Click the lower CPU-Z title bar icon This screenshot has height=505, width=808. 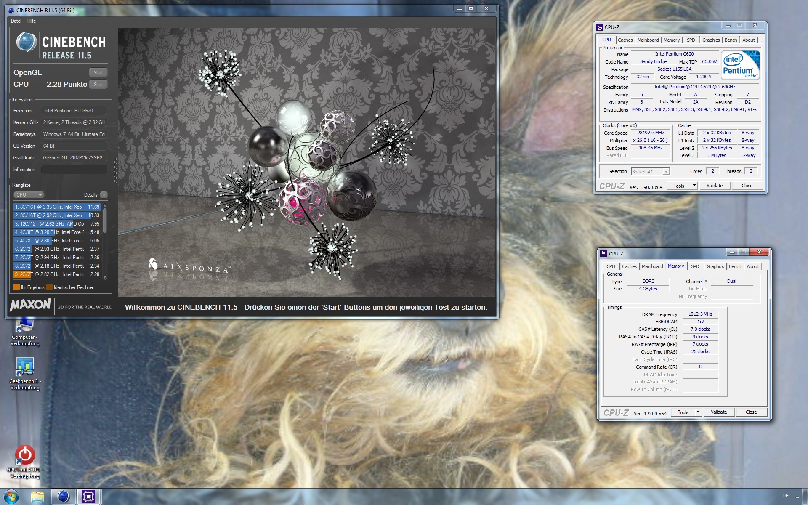(x=603, y=254)
